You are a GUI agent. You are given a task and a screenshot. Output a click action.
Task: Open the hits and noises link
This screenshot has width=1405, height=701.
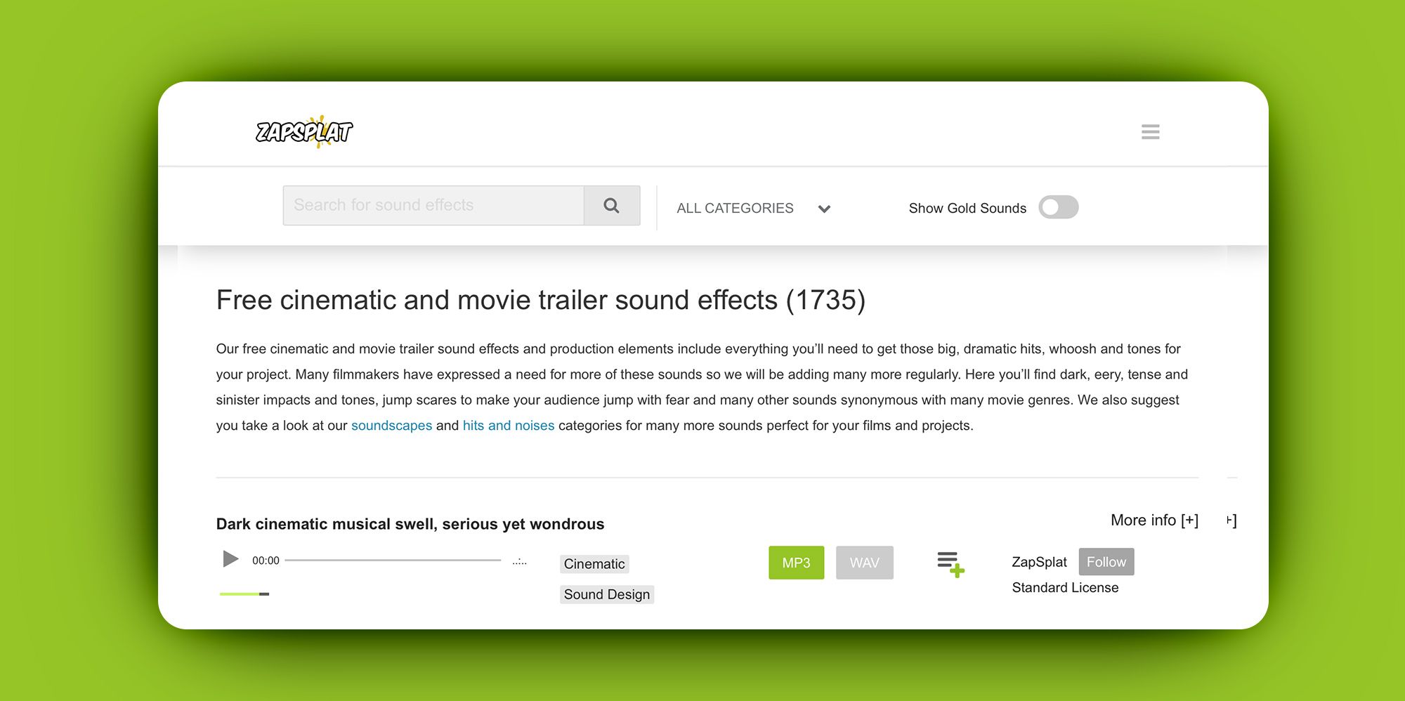(509, 425)
